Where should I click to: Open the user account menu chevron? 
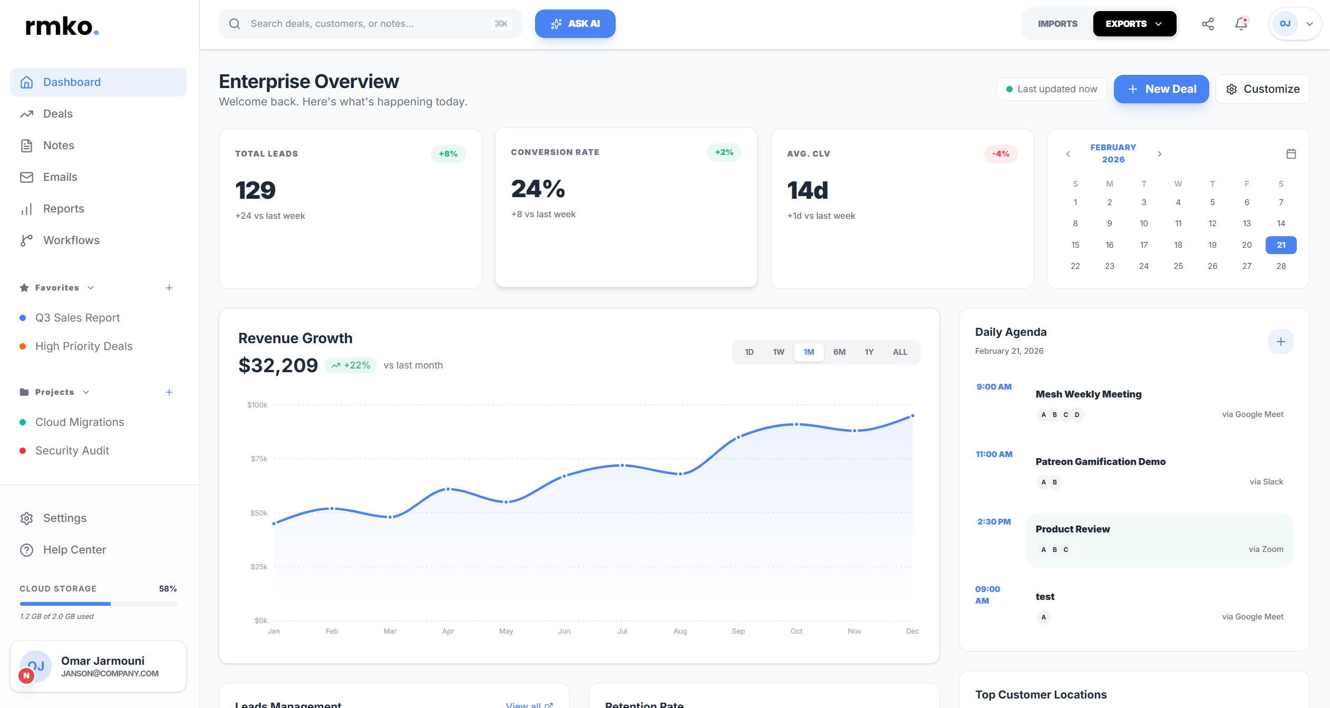(x=1309, y=24)
